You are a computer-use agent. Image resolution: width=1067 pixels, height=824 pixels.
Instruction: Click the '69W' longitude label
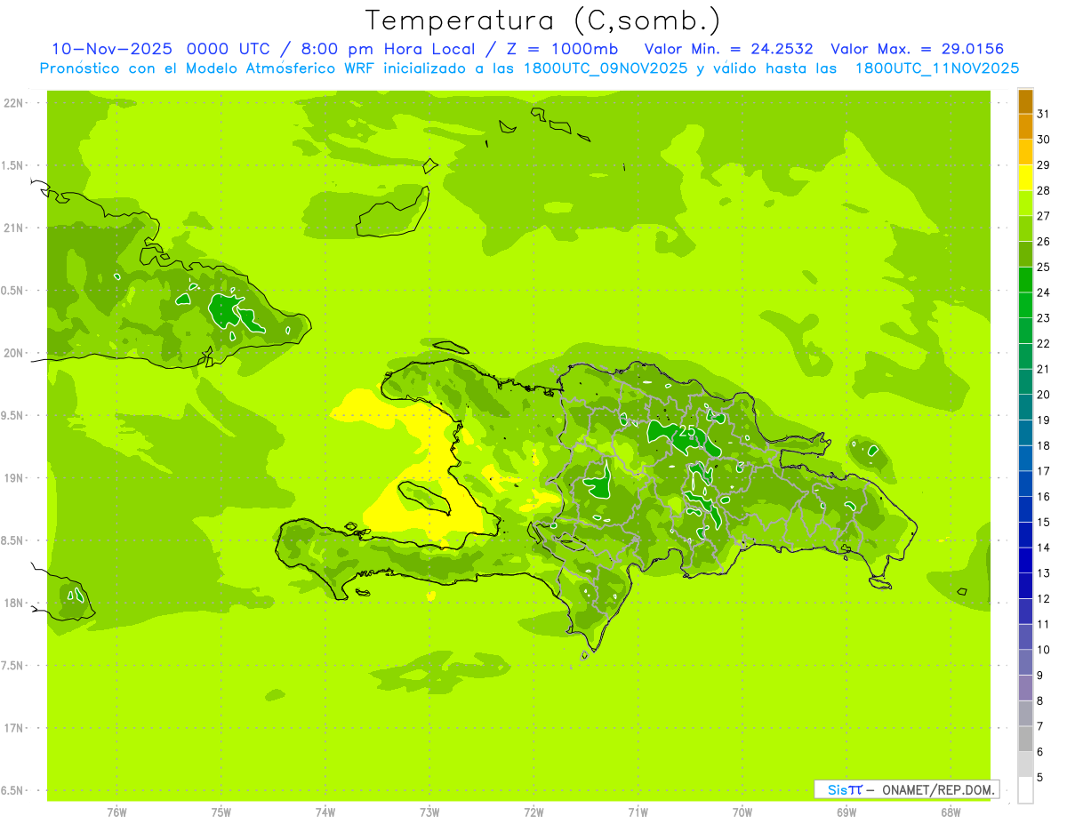pos(846,812)
